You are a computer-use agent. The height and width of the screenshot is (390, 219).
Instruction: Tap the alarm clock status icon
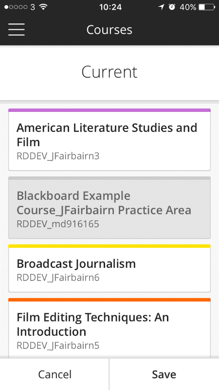pos(172,7)
